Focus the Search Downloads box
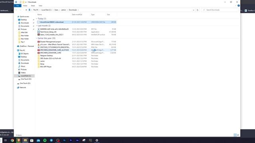The image size is (255, 143). pyautogui.click(x=220, y=10)
